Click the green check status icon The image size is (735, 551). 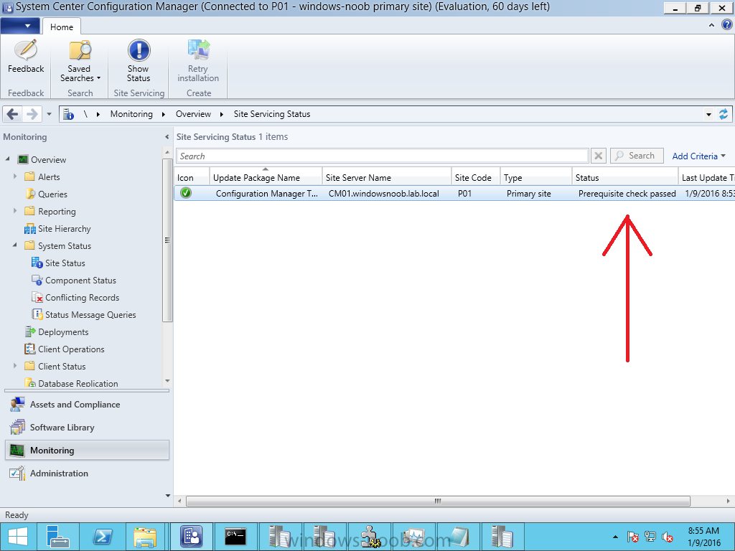pos(186,192)
